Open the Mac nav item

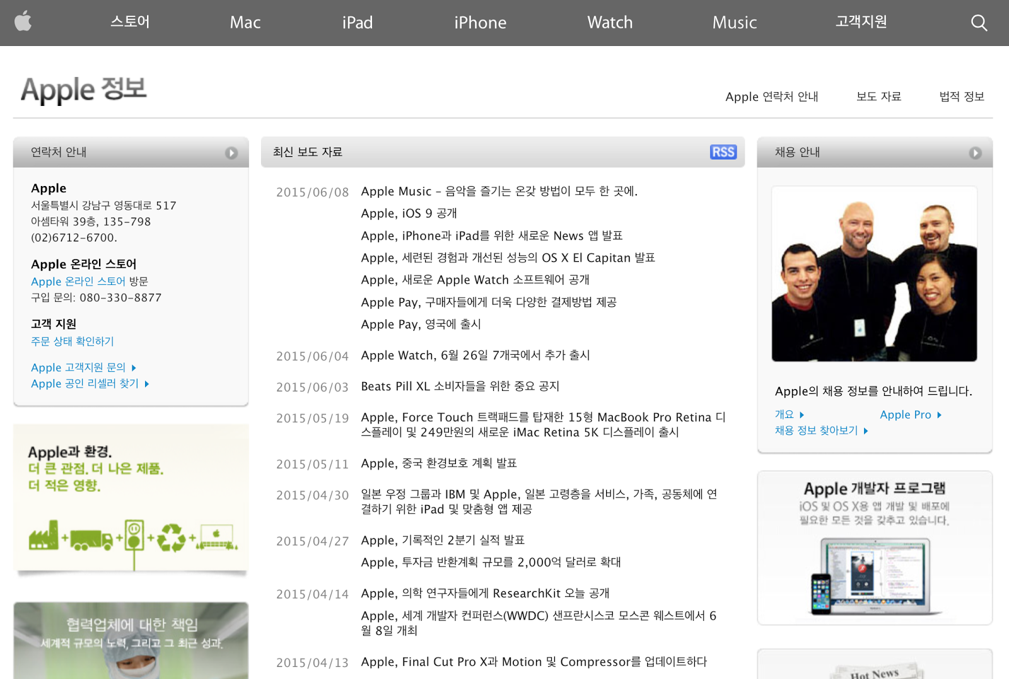[x=245, y=23]
